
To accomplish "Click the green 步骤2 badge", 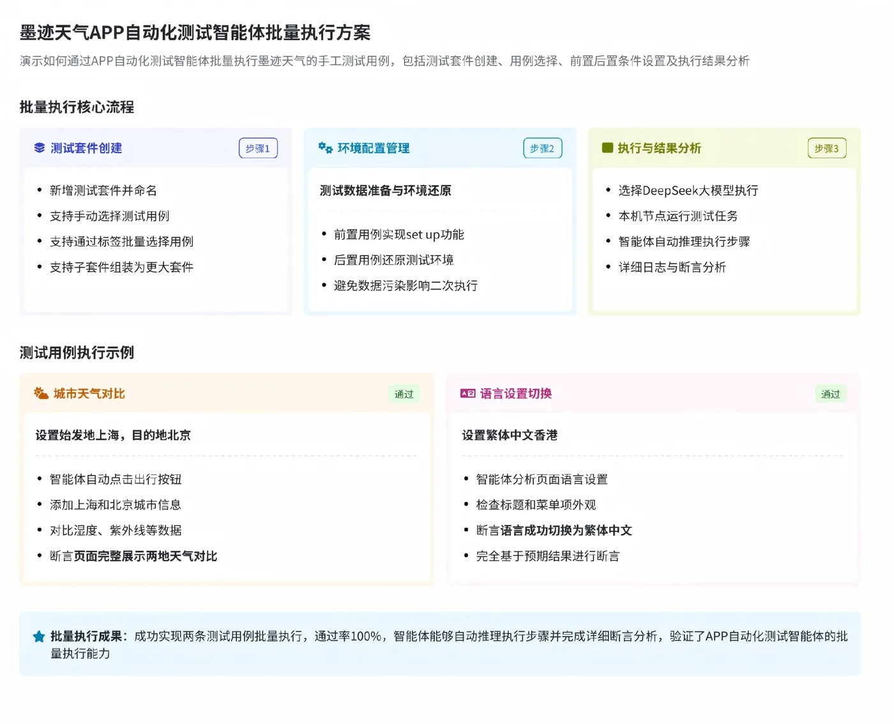I will click(542, 147).
